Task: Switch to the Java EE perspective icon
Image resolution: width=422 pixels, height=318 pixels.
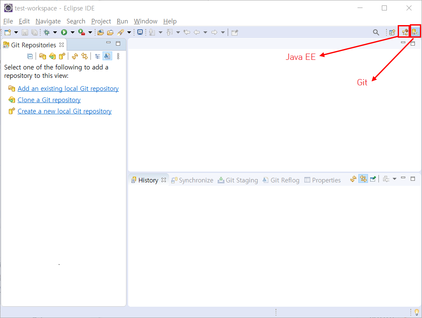Action: (405, 33)
